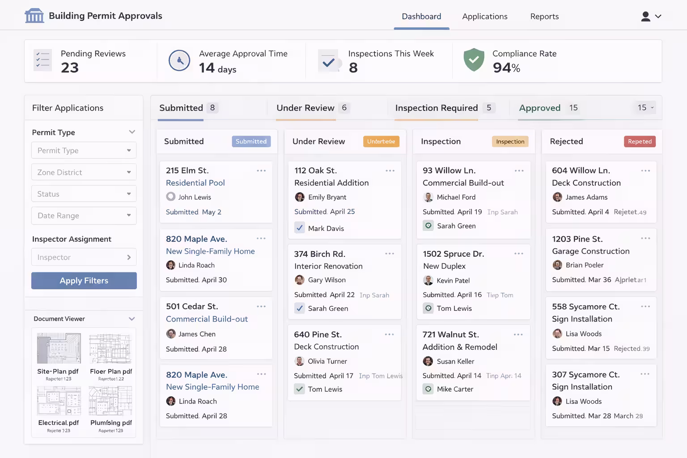Open more options for 604 Willow Ln. card
This screenshot has height=458, width=687.
coord(645,170)
